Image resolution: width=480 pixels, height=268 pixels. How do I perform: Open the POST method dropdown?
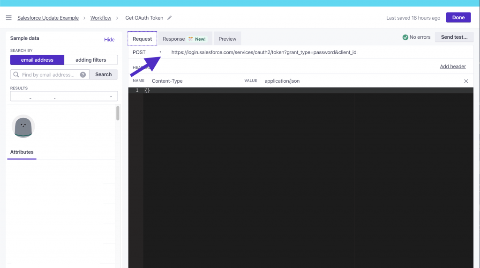pyautogui.click(x=147, y=52)
